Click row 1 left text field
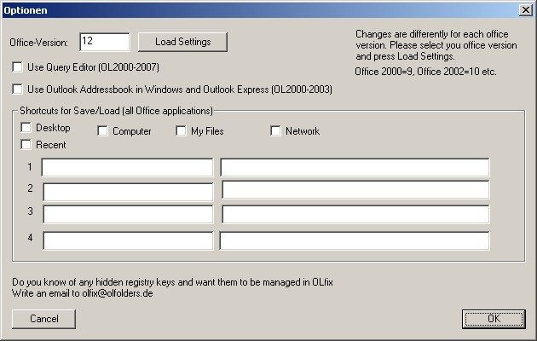537x341 pixels. [127, 167]
